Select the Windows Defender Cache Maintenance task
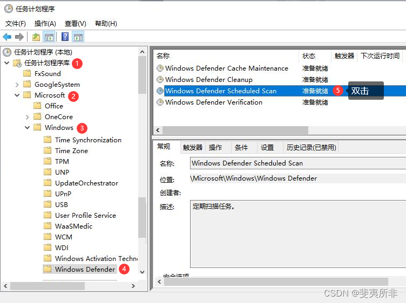Viewport: 406px width, 303px height. (227, 68)
